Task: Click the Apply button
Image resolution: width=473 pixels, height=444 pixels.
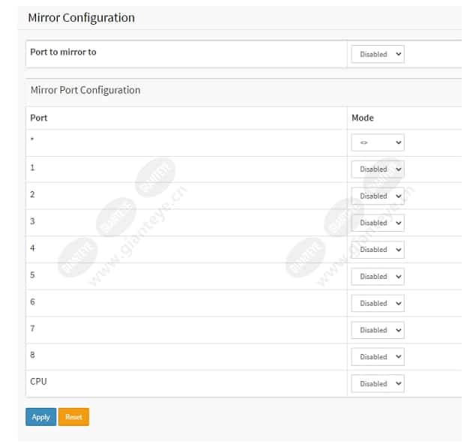Action: coord(41,417)
